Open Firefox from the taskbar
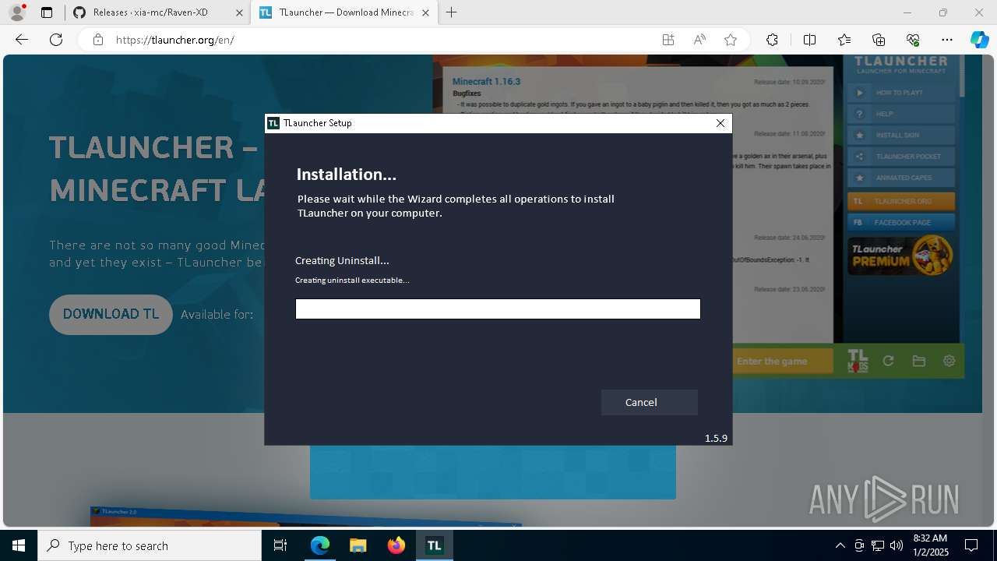The height and width of the screenshot is (561, 997). pyautogui.click(x=396, y=545)
